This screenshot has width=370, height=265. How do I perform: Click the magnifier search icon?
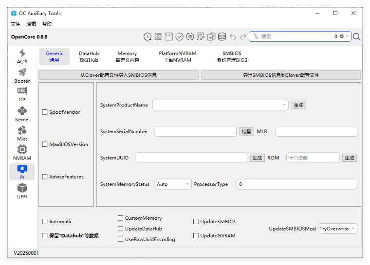tap(356, 36)
